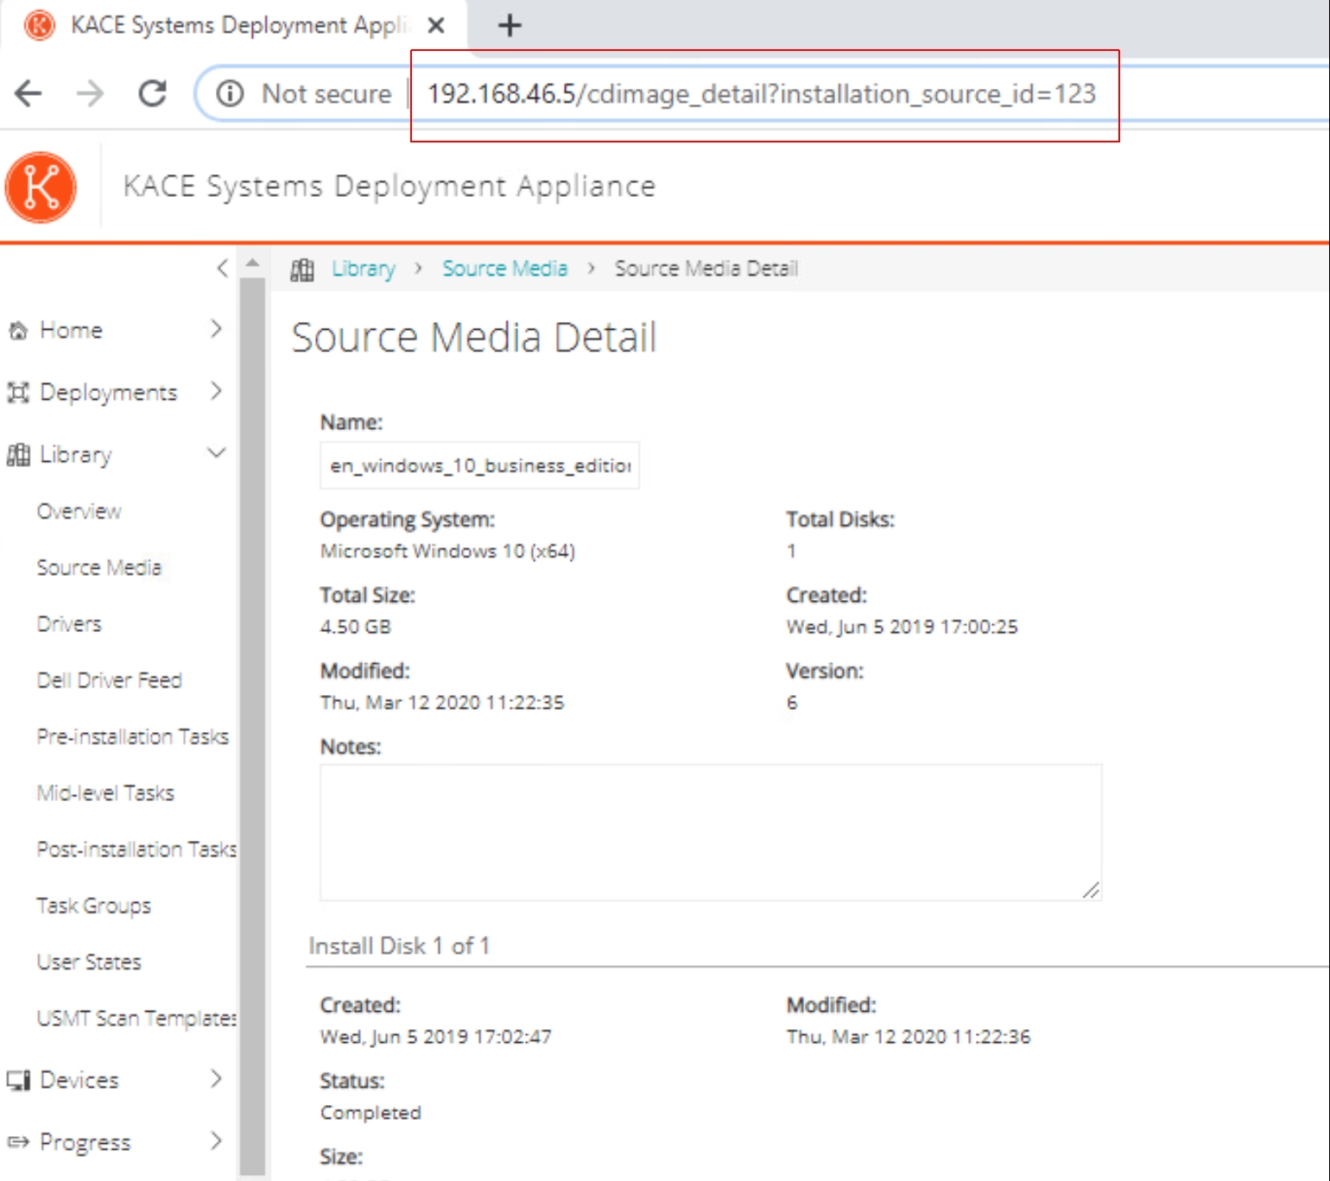Select the Library menu item
1330x1181 pixels.
tap(76, 455)
